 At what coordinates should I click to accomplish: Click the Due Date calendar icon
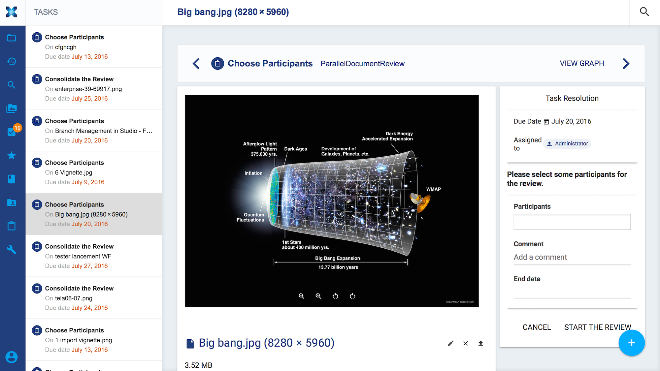[x=546, y=122]
